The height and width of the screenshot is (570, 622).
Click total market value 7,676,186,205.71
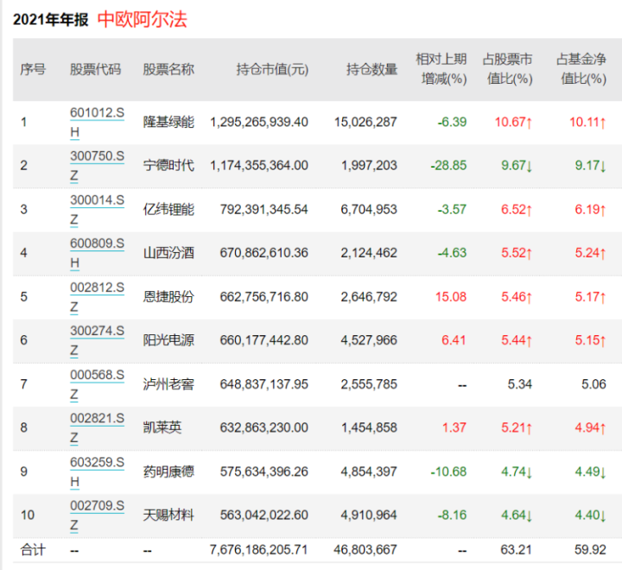click(x=259, y=550)
